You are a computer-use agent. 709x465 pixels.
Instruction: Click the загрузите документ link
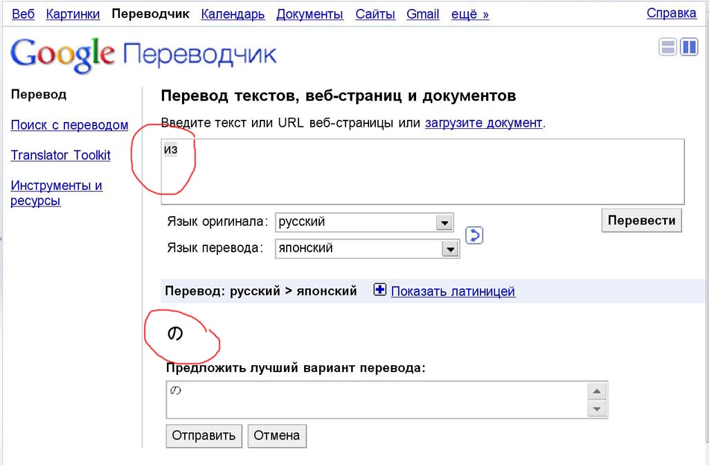(483, 123)
